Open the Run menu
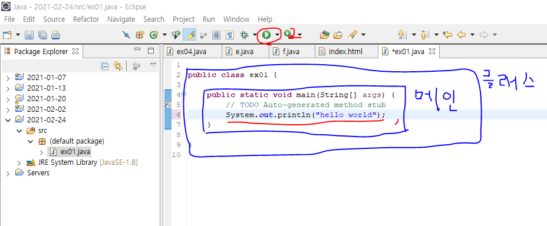The image size is (547, 226). (x=209, y=19)
